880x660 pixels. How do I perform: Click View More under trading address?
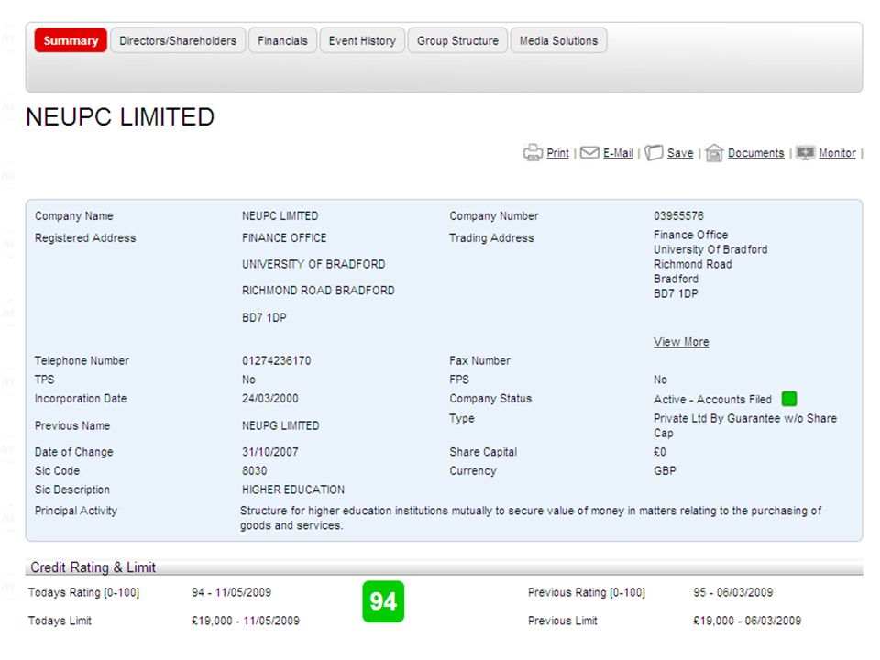click(x=681, y=342)
